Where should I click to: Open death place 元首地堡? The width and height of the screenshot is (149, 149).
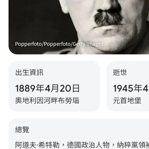pyautogui.click(x=127, y=101)
